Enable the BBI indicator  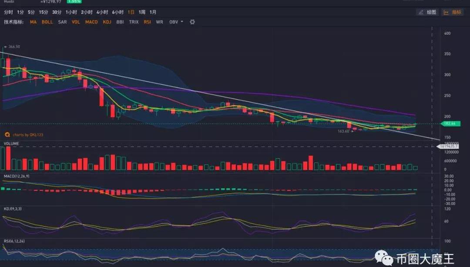pos(120,22)
